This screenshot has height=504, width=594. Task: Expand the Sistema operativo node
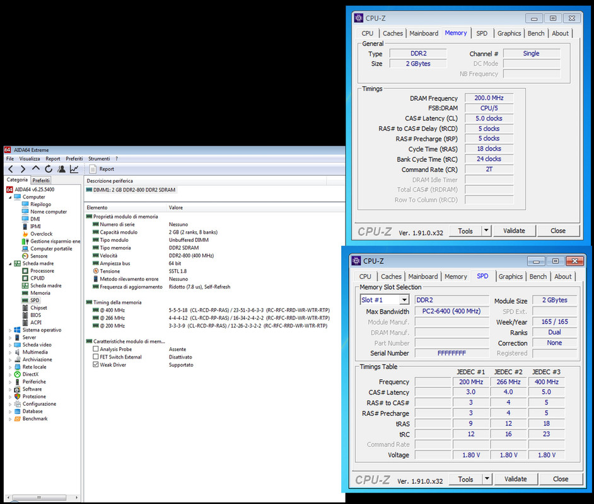10,330
